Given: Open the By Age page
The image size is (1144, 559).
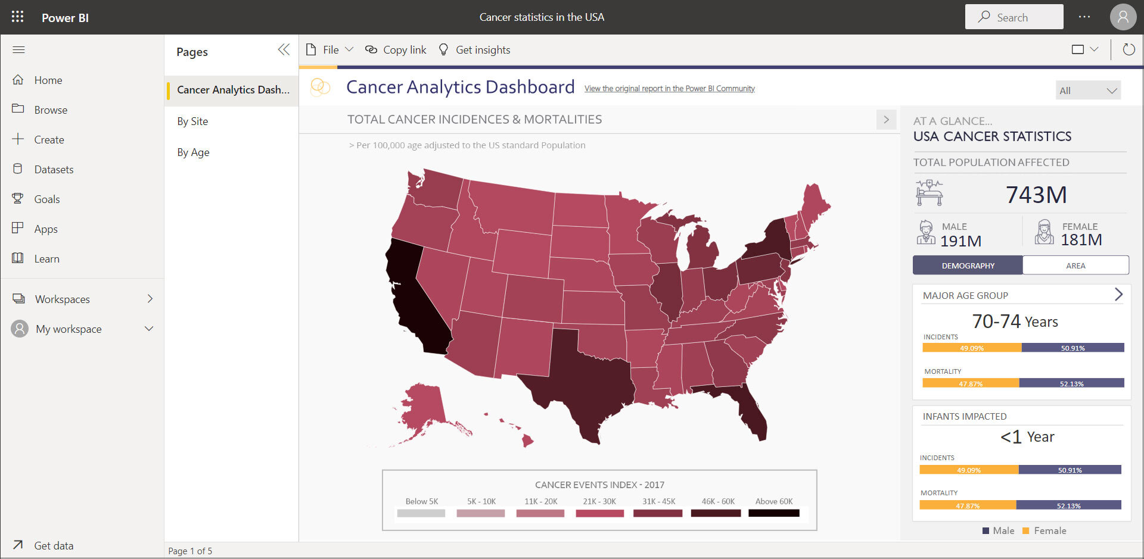Looking at the screenshot, I should pos(192,152).
